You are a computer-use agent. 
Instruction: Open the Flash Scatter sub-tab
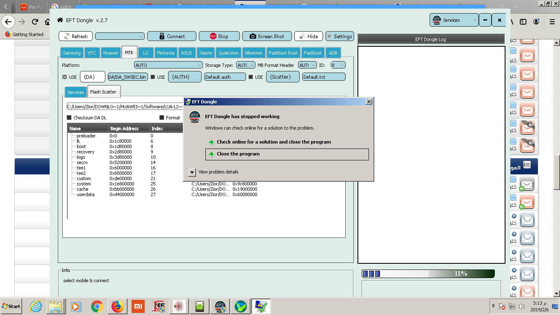pos(103,92)
